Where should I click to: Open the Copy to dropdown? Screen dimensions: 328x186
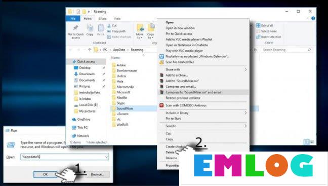151,31
